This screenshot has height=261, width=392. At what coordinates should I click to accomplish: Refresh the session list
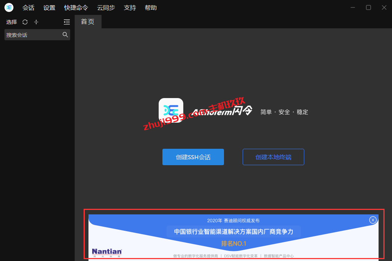click(x=25, y=22)
